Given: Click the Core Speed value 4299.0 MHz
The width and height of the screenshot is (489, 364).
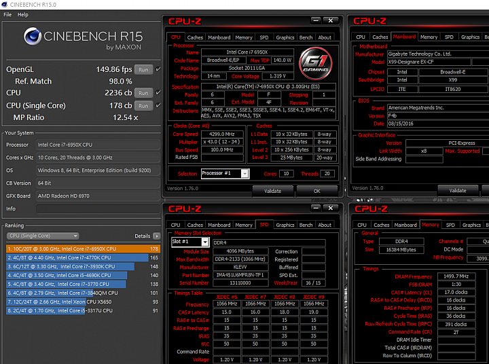Looking at the screenshot, I should (222, 134).
